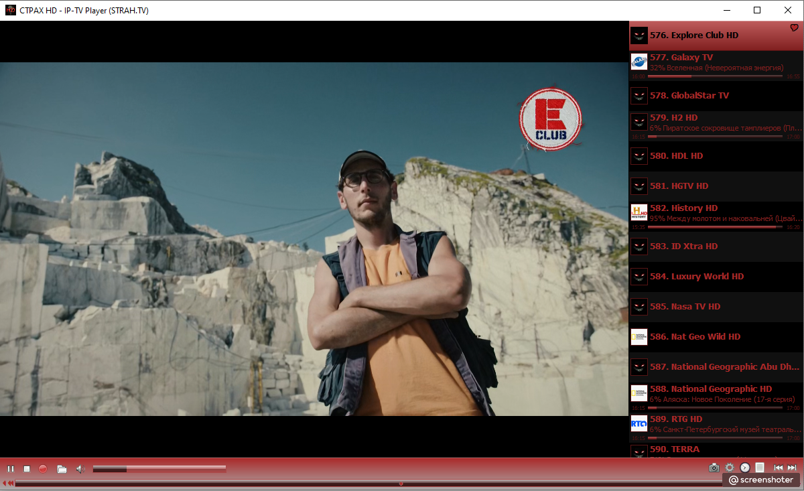Click programme "95% Между молотом и наковальней"
This screenshot has height=491, width=804.
725,218
